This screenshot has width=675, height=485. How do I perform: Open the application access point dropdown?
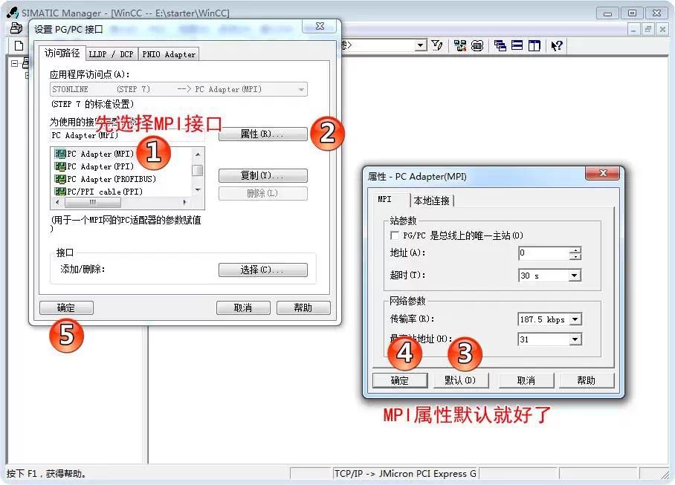coord(301,89)
